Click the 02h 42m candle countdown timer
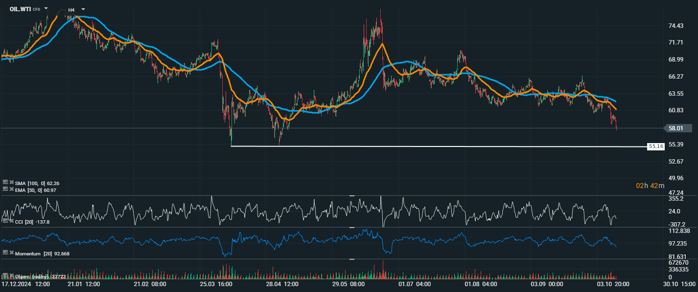The height and width of the screenshot is (292, 698). pyautogui.click(x=650, y=186)
